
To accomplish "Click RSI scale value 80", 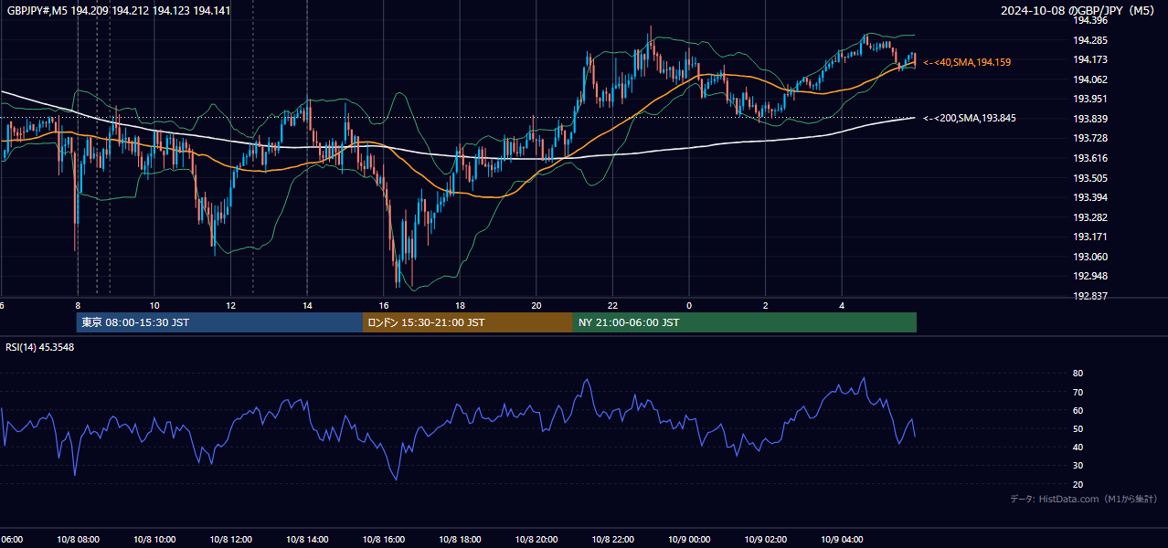I will 1078,374.
